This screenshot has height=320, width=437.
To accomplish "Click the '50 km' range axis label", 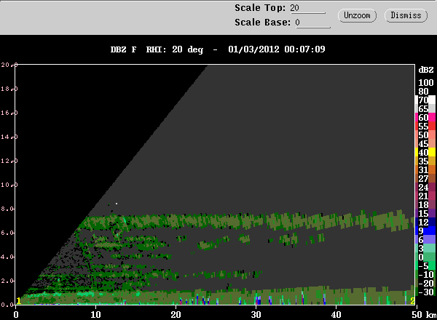I will pos(424,315).
